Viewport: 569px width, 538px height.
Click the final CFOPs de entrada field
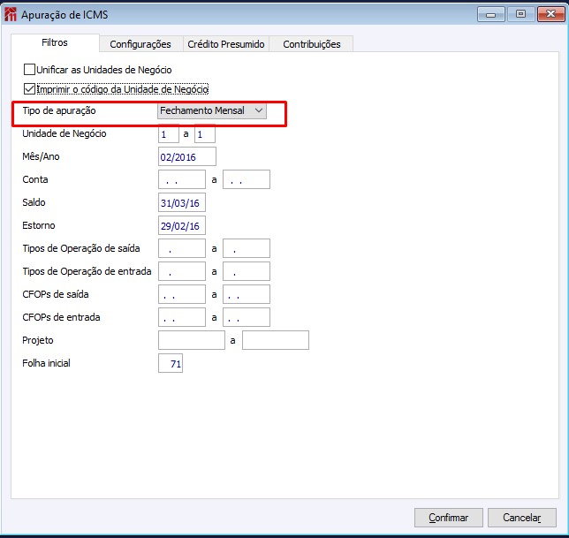pyautogui.click(x=247, y=317)
